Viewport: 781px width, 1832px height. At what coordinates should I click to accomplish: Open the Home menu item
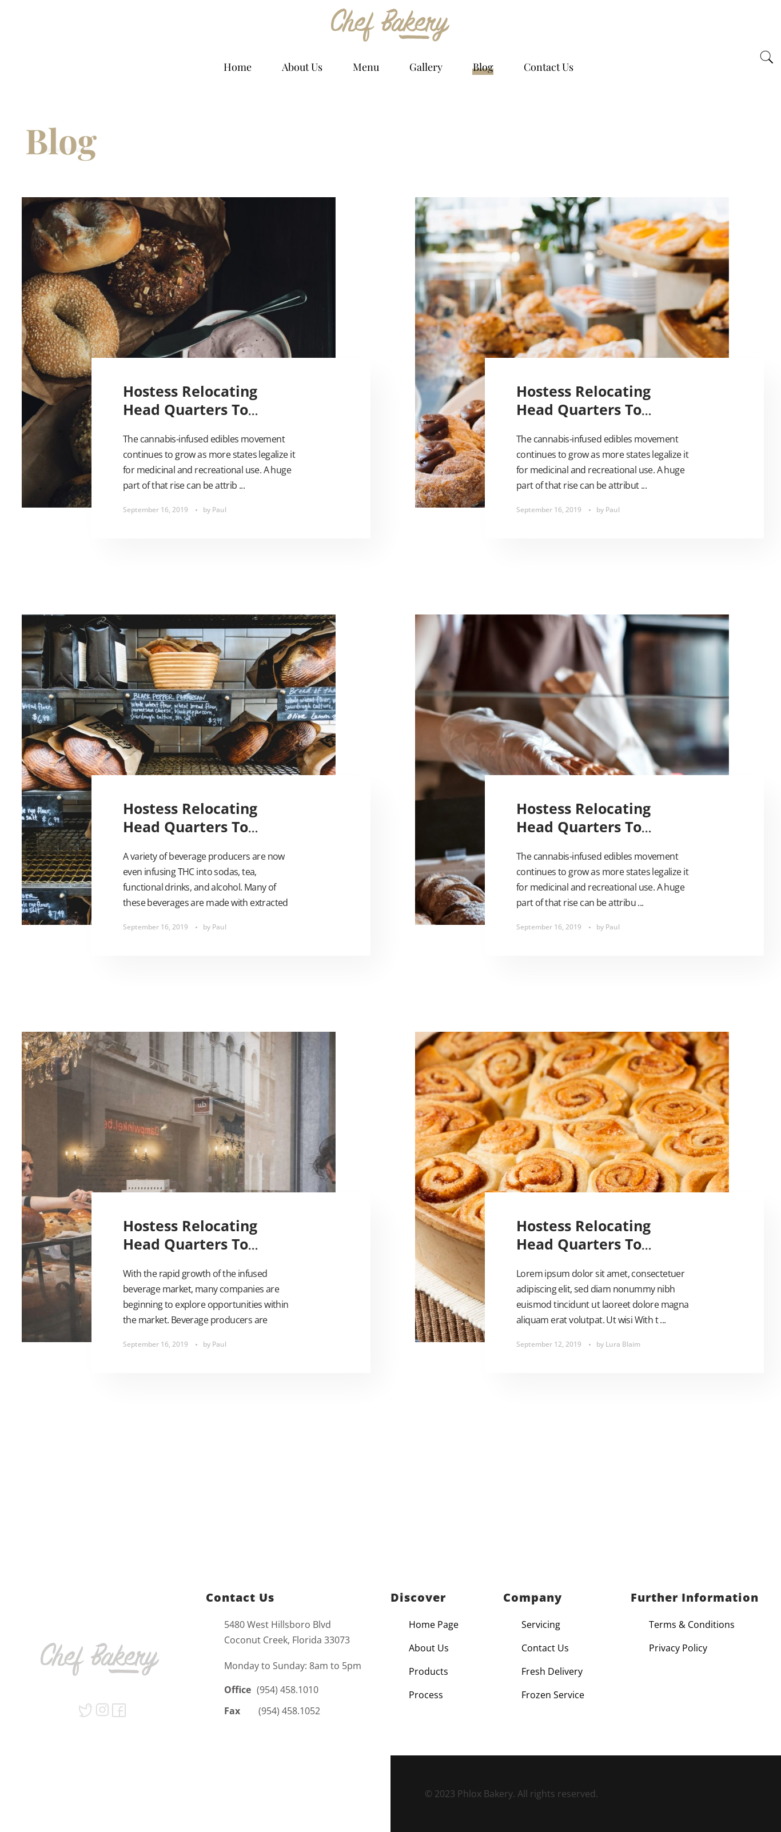point(238,67)
